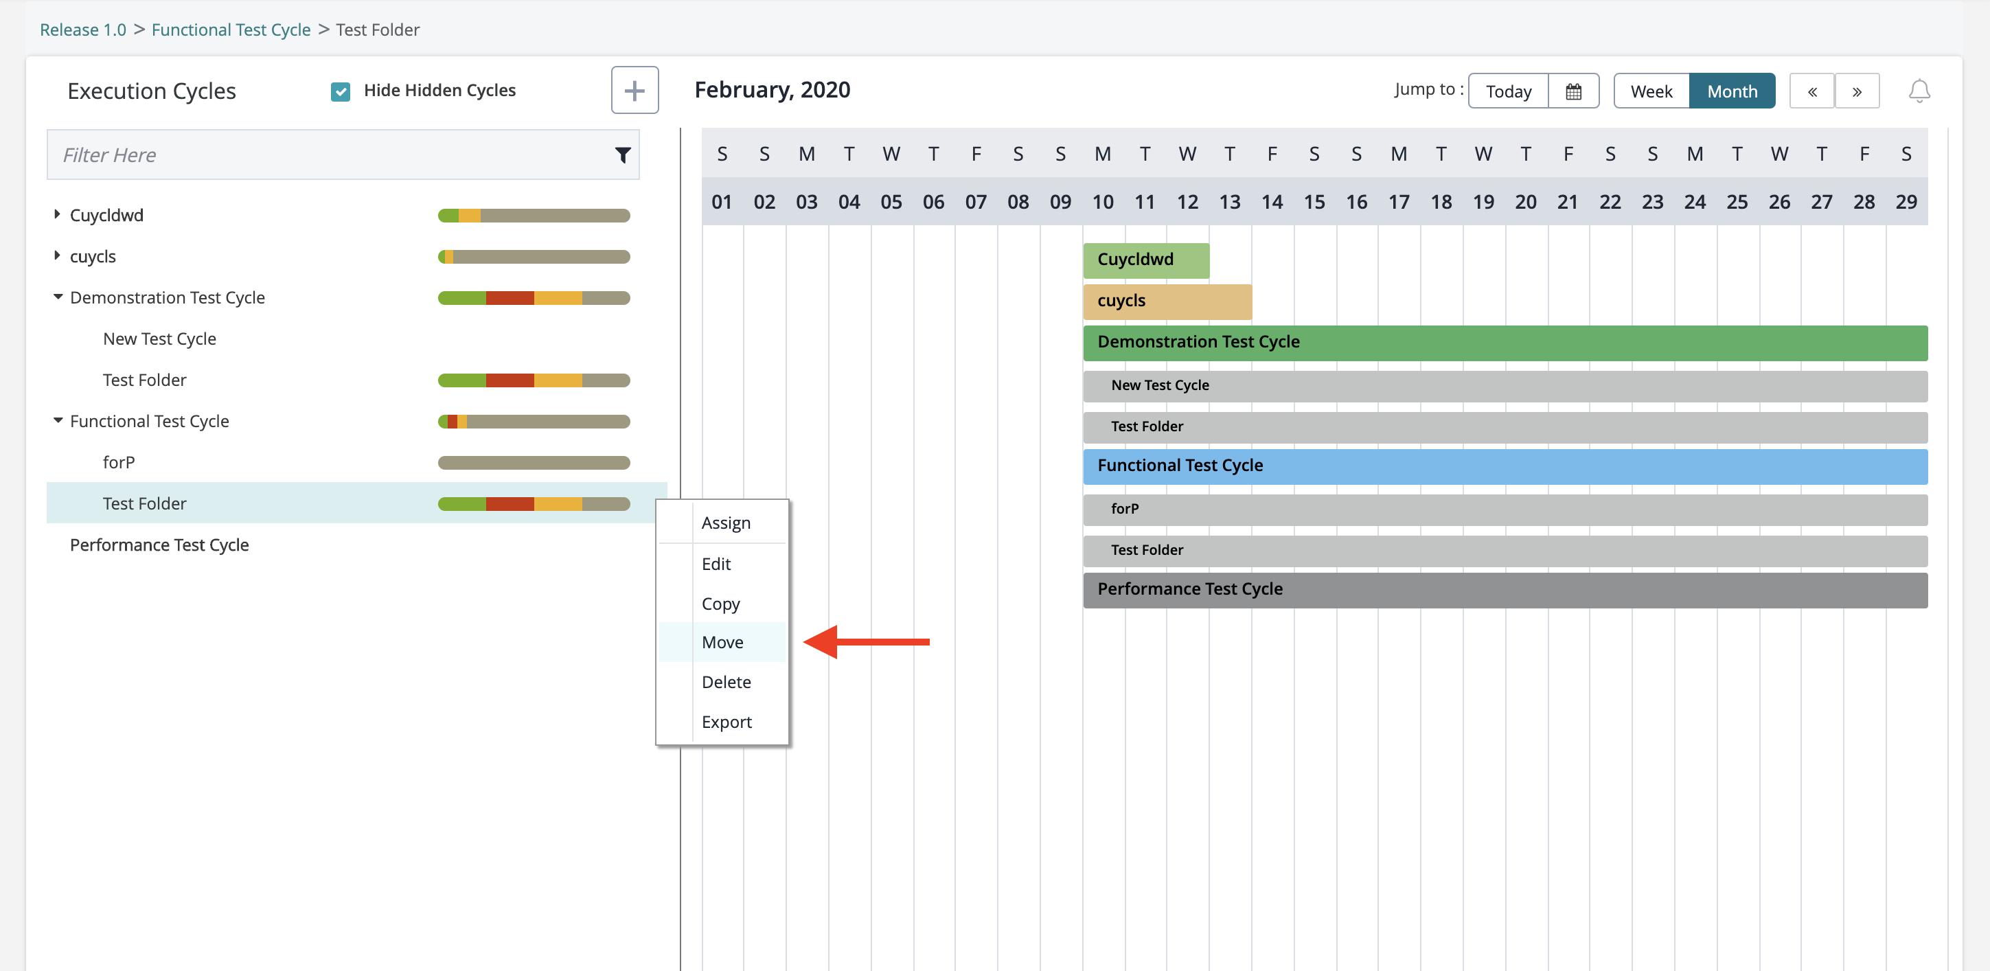The width and height of the screenshot is (1990, 971).
Task: Click the plus icon to add execution cycle
Action: coord(634,91)
